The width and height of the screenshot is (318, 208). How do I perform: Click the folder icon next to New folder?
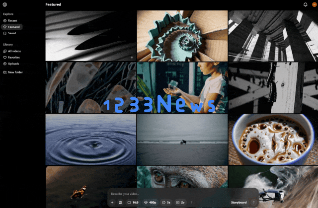(5, 72)
